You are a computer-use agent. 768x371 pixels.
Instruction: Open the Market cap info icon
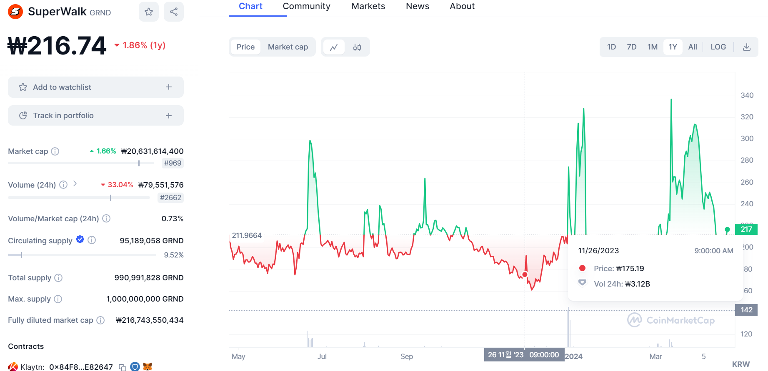point(55,151)
